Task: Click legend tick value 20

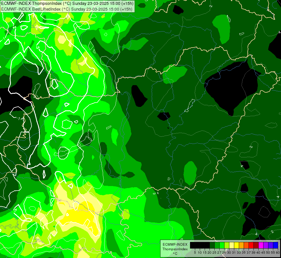Action: pos(210,253)
